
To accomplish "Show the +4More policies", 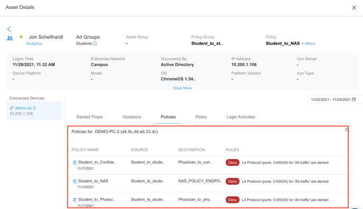I will [308, 43].
